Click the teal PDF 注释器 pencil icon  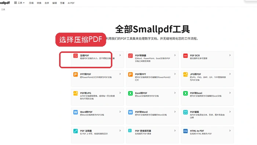click(75, 131)
